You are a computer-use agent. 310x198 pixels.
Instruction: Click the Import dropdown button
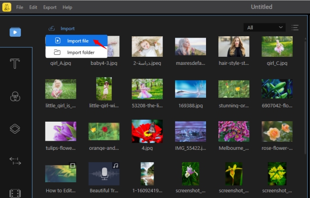62,29
